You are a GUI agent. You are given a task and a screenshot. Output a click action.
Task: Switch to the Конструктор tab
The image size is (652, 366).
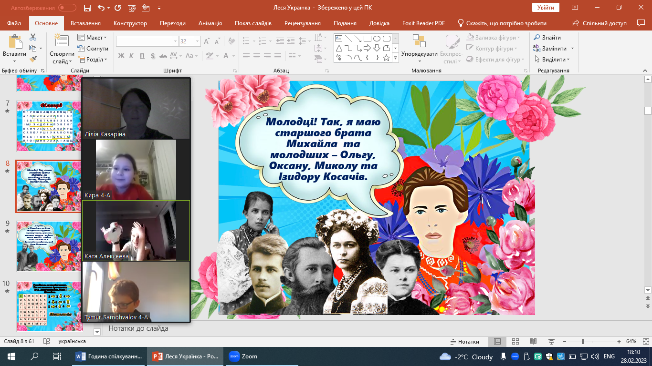[130, 23]
